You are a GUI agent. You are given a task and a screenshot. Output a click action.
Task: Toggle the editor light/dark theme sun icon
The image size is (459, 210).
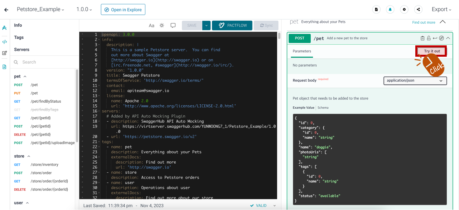click(162, 25)
